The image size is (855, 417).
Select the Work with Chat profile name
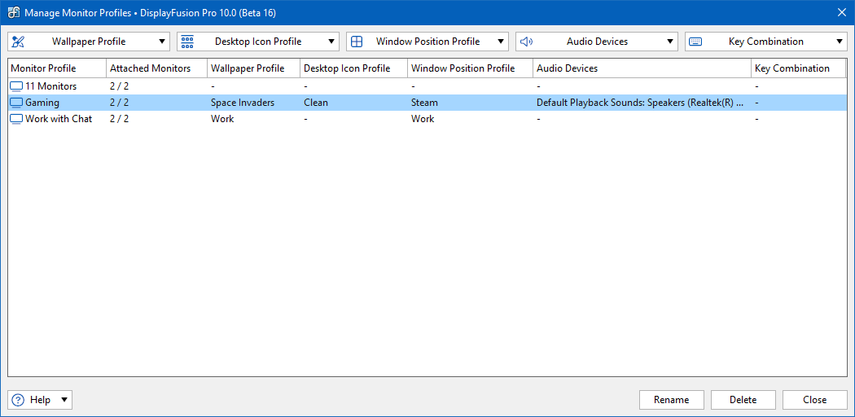click(x=59, y=119)
